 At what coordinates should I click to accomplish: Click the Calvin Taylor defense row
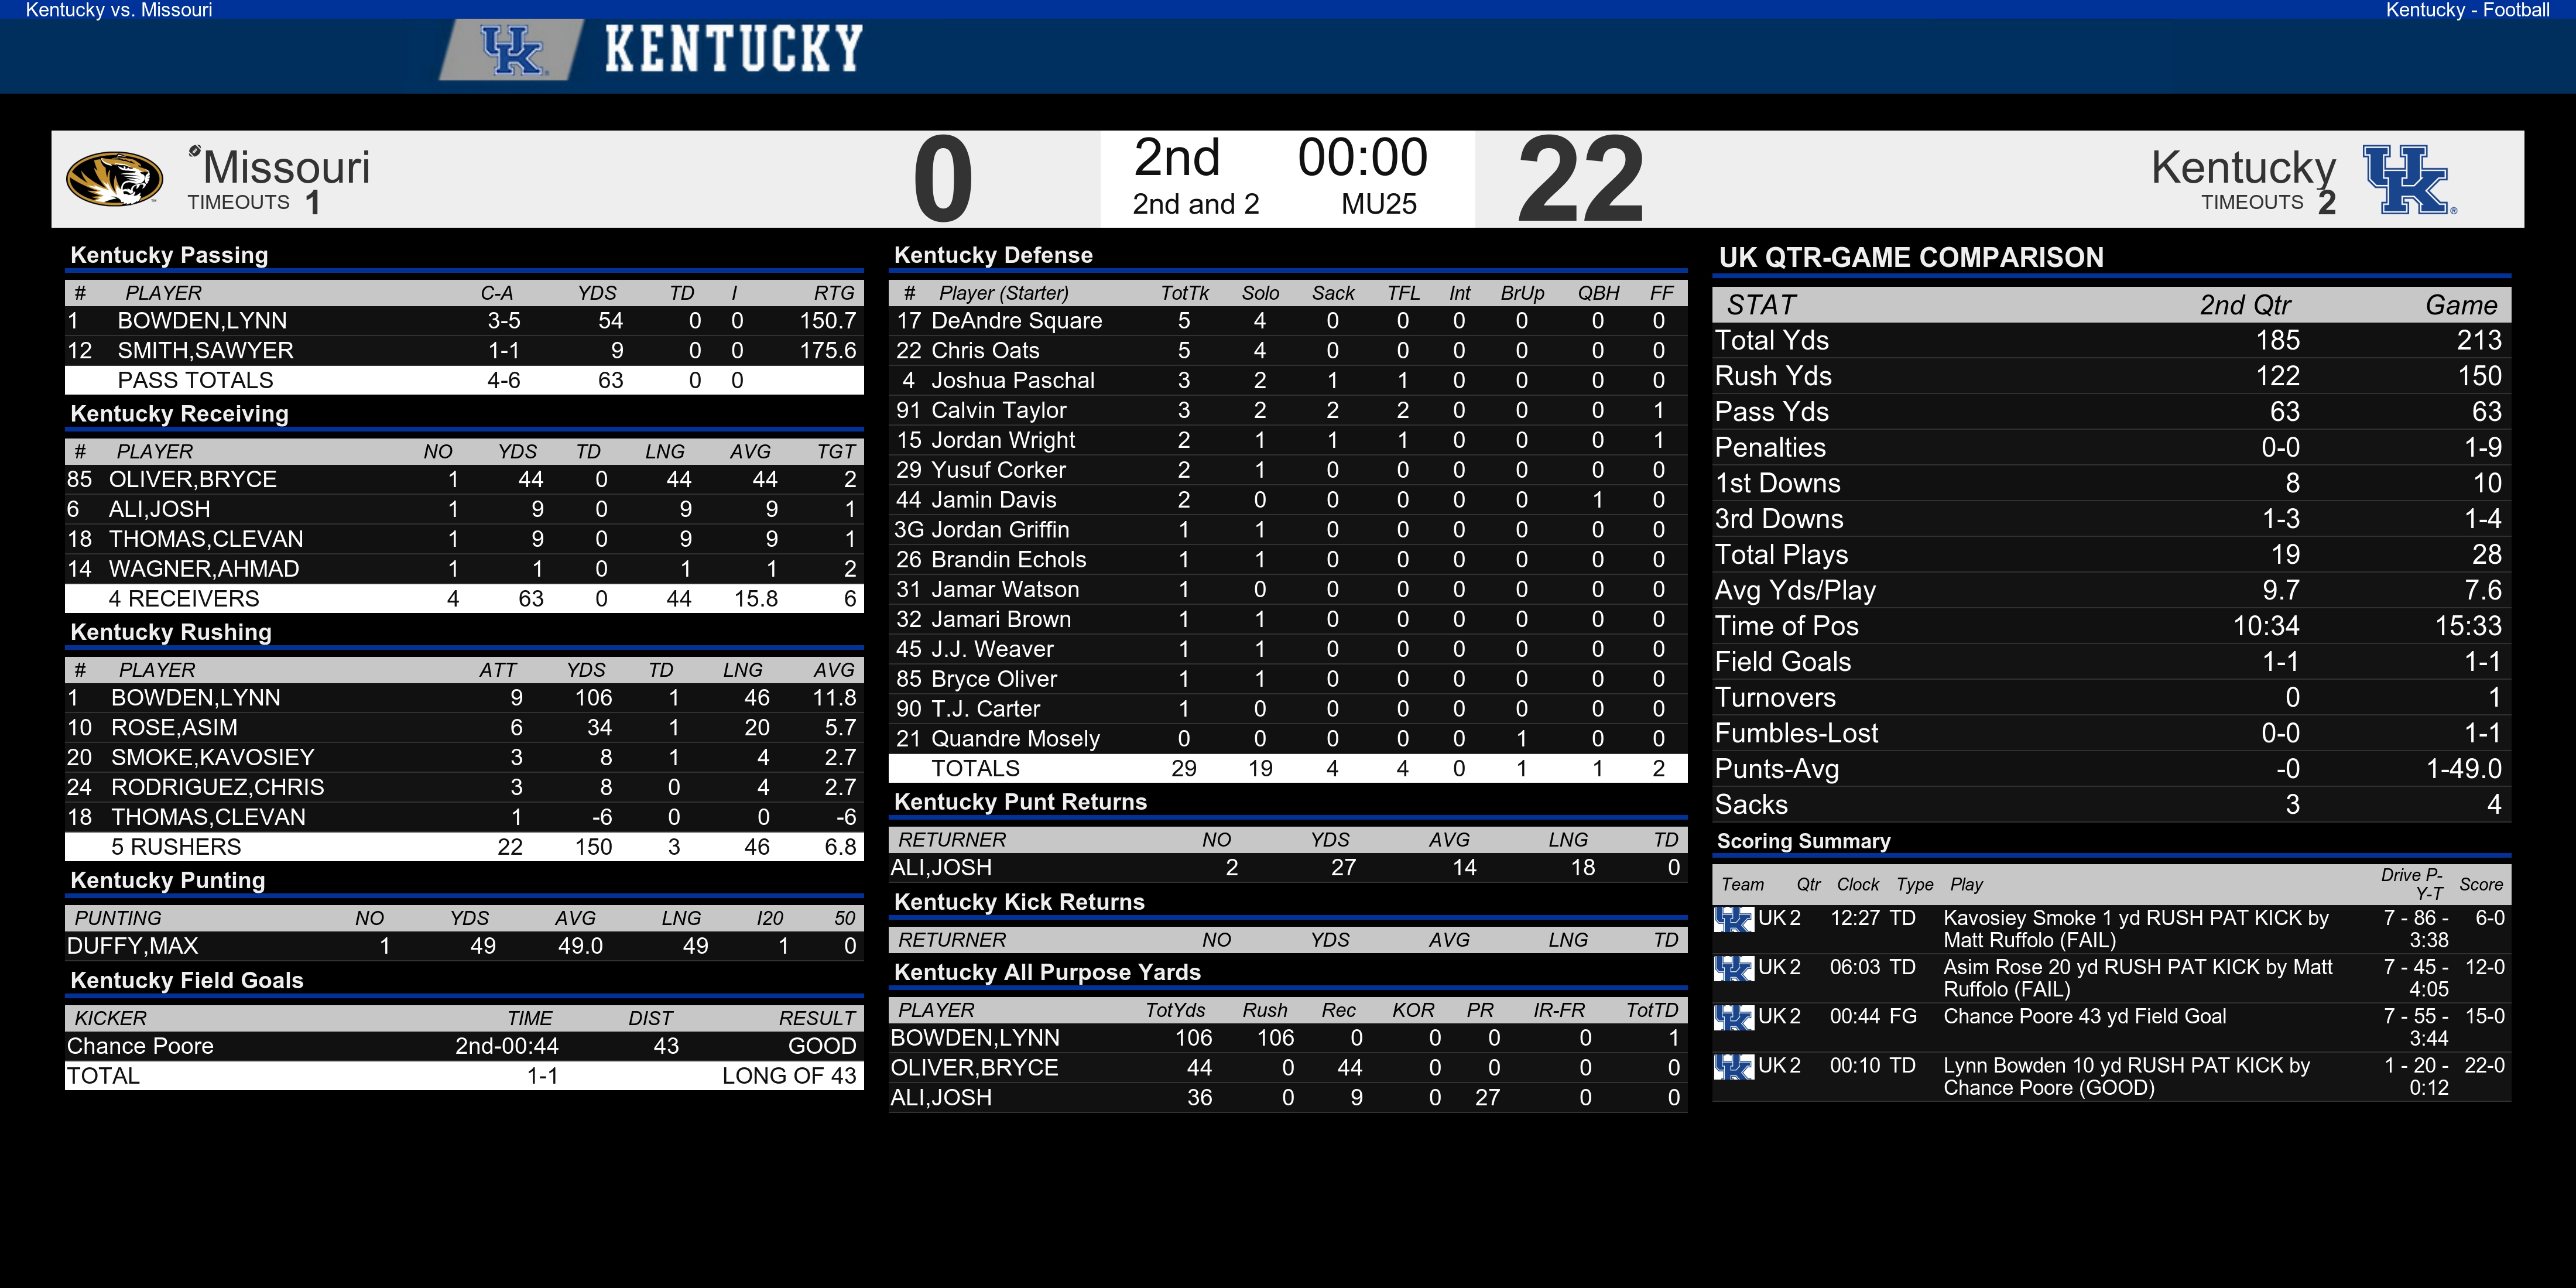click(x=1288, y=410)
